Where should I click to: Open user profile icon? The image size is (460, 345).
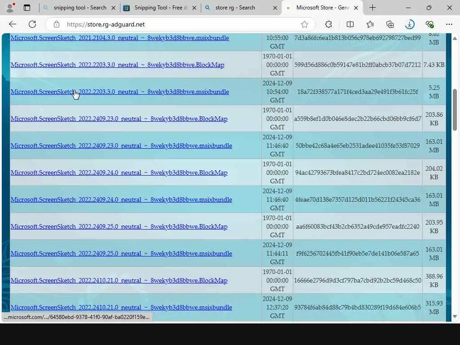10,8
